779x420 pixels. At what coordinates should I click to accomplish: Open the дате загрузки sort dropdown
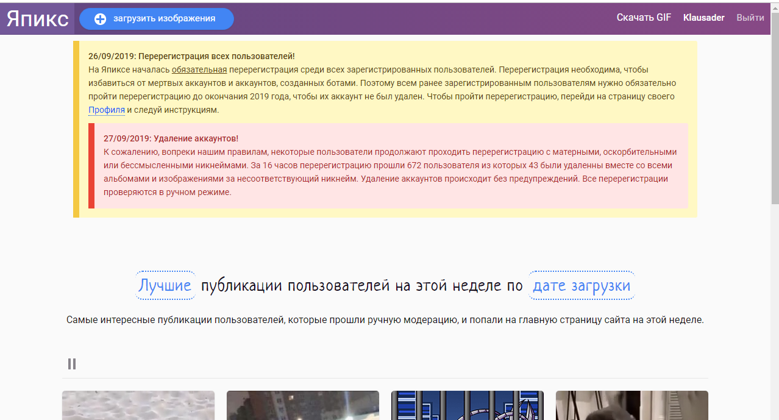pyautogui.click(x=582, y=285)
